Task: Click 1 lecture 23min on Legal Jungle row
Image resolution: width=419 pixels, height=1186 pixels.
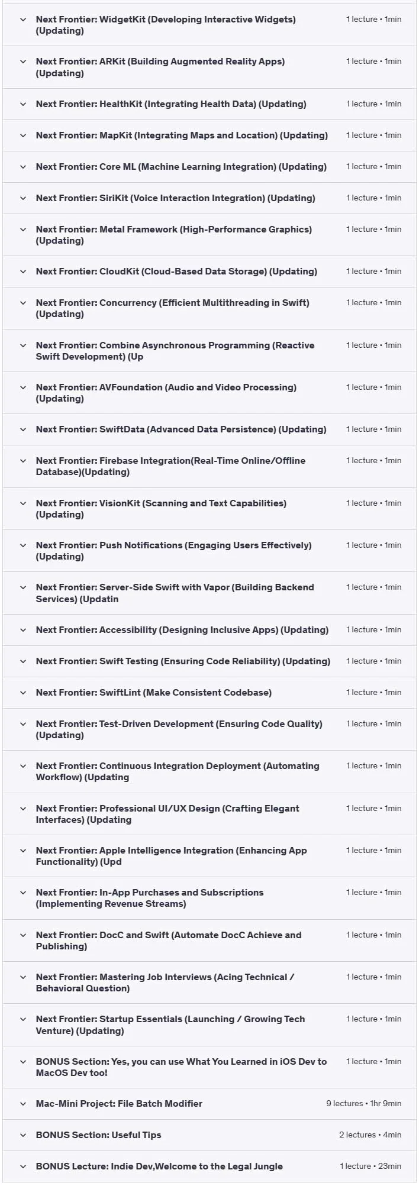Action: 370,1166
